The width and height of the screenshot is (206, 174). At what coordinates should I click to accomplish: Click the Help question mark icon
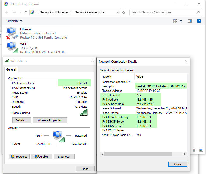(x=199, y=21)
